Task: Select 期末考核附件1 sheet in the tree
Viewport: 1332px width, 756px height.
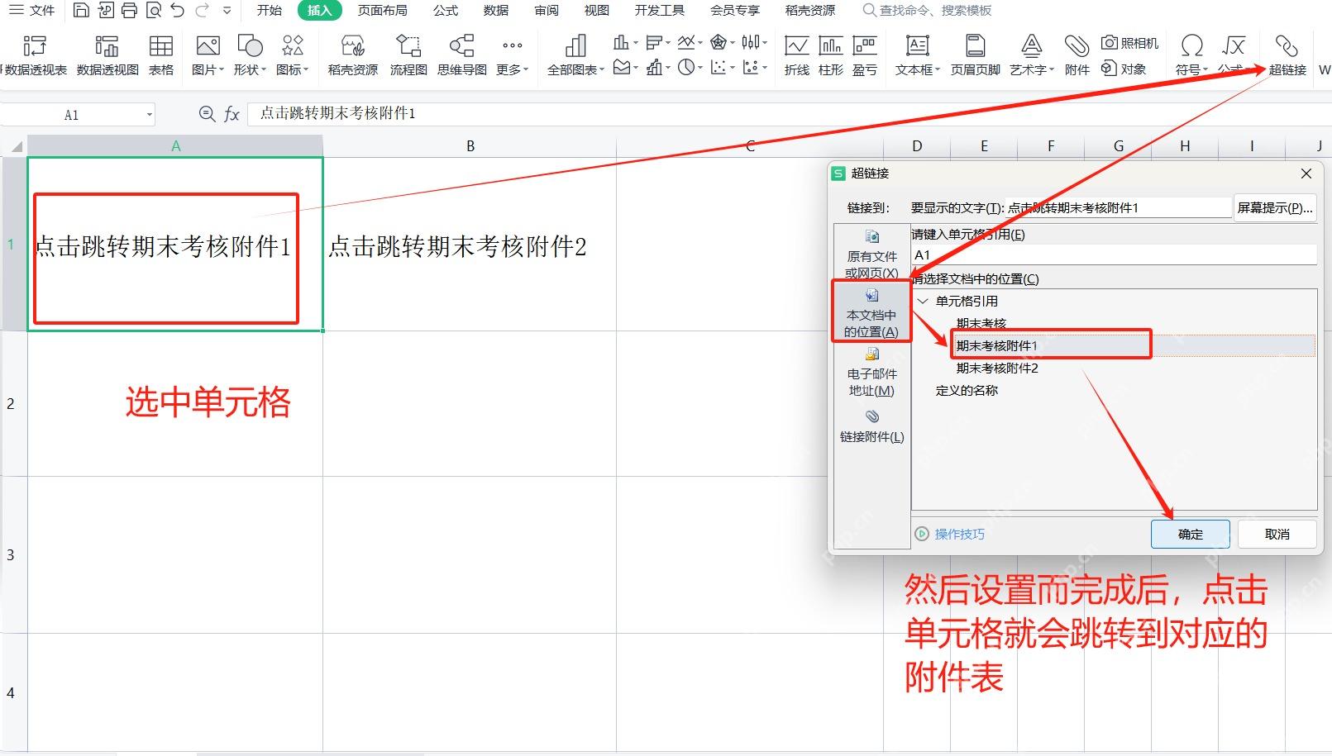Action: click(x=997, y=345)
